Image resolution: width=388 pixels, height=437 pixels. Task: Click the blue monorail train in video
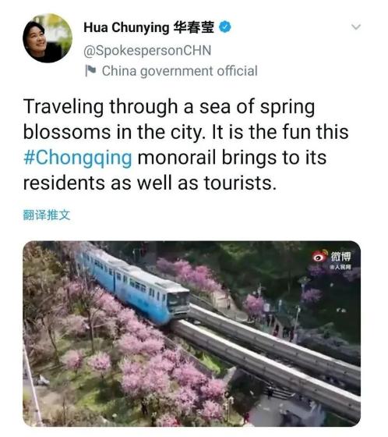pos(133,285)
